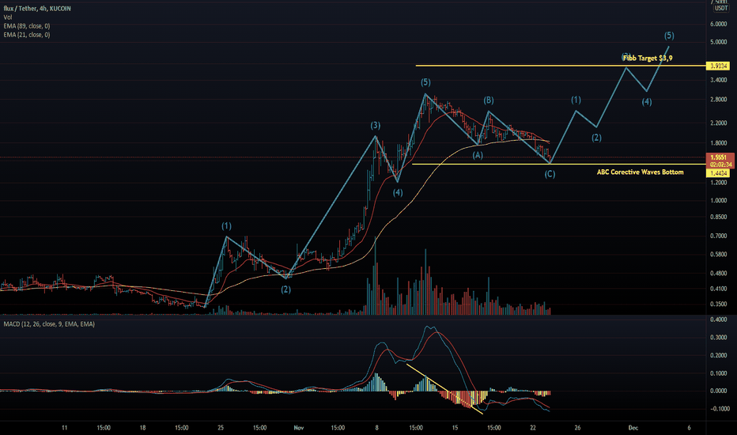Click the 18 date label on time axis
This screenshot has width=737, height=435.
(142, 428)
